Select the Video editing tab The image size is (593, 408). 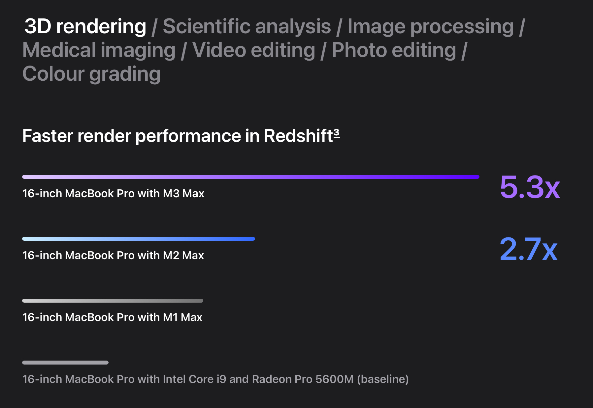coord(253,50)
